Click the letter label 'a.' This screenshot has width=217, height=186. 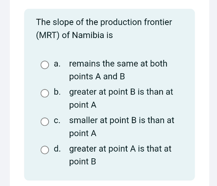57,64
